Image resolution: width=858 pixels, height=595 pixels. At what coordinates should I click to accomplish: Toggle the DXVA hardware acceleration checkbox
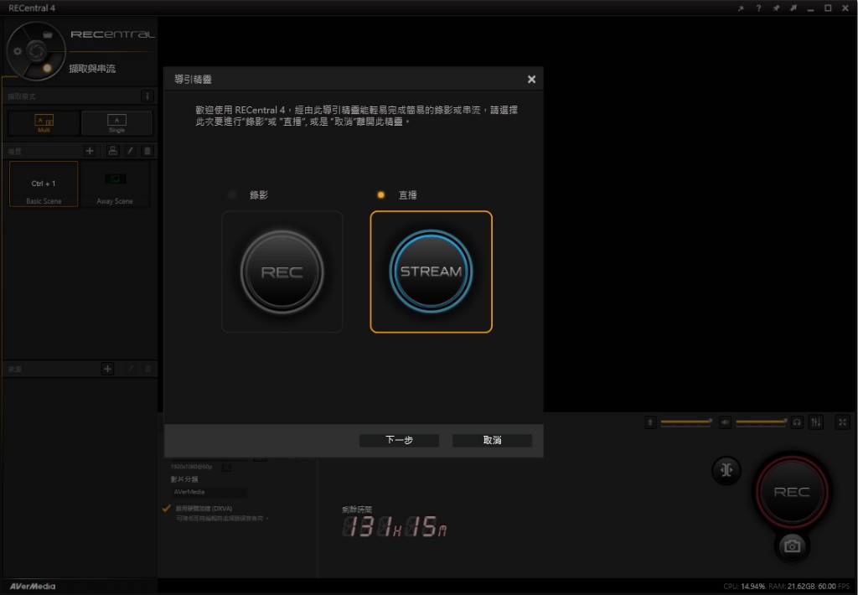point(167,509)
